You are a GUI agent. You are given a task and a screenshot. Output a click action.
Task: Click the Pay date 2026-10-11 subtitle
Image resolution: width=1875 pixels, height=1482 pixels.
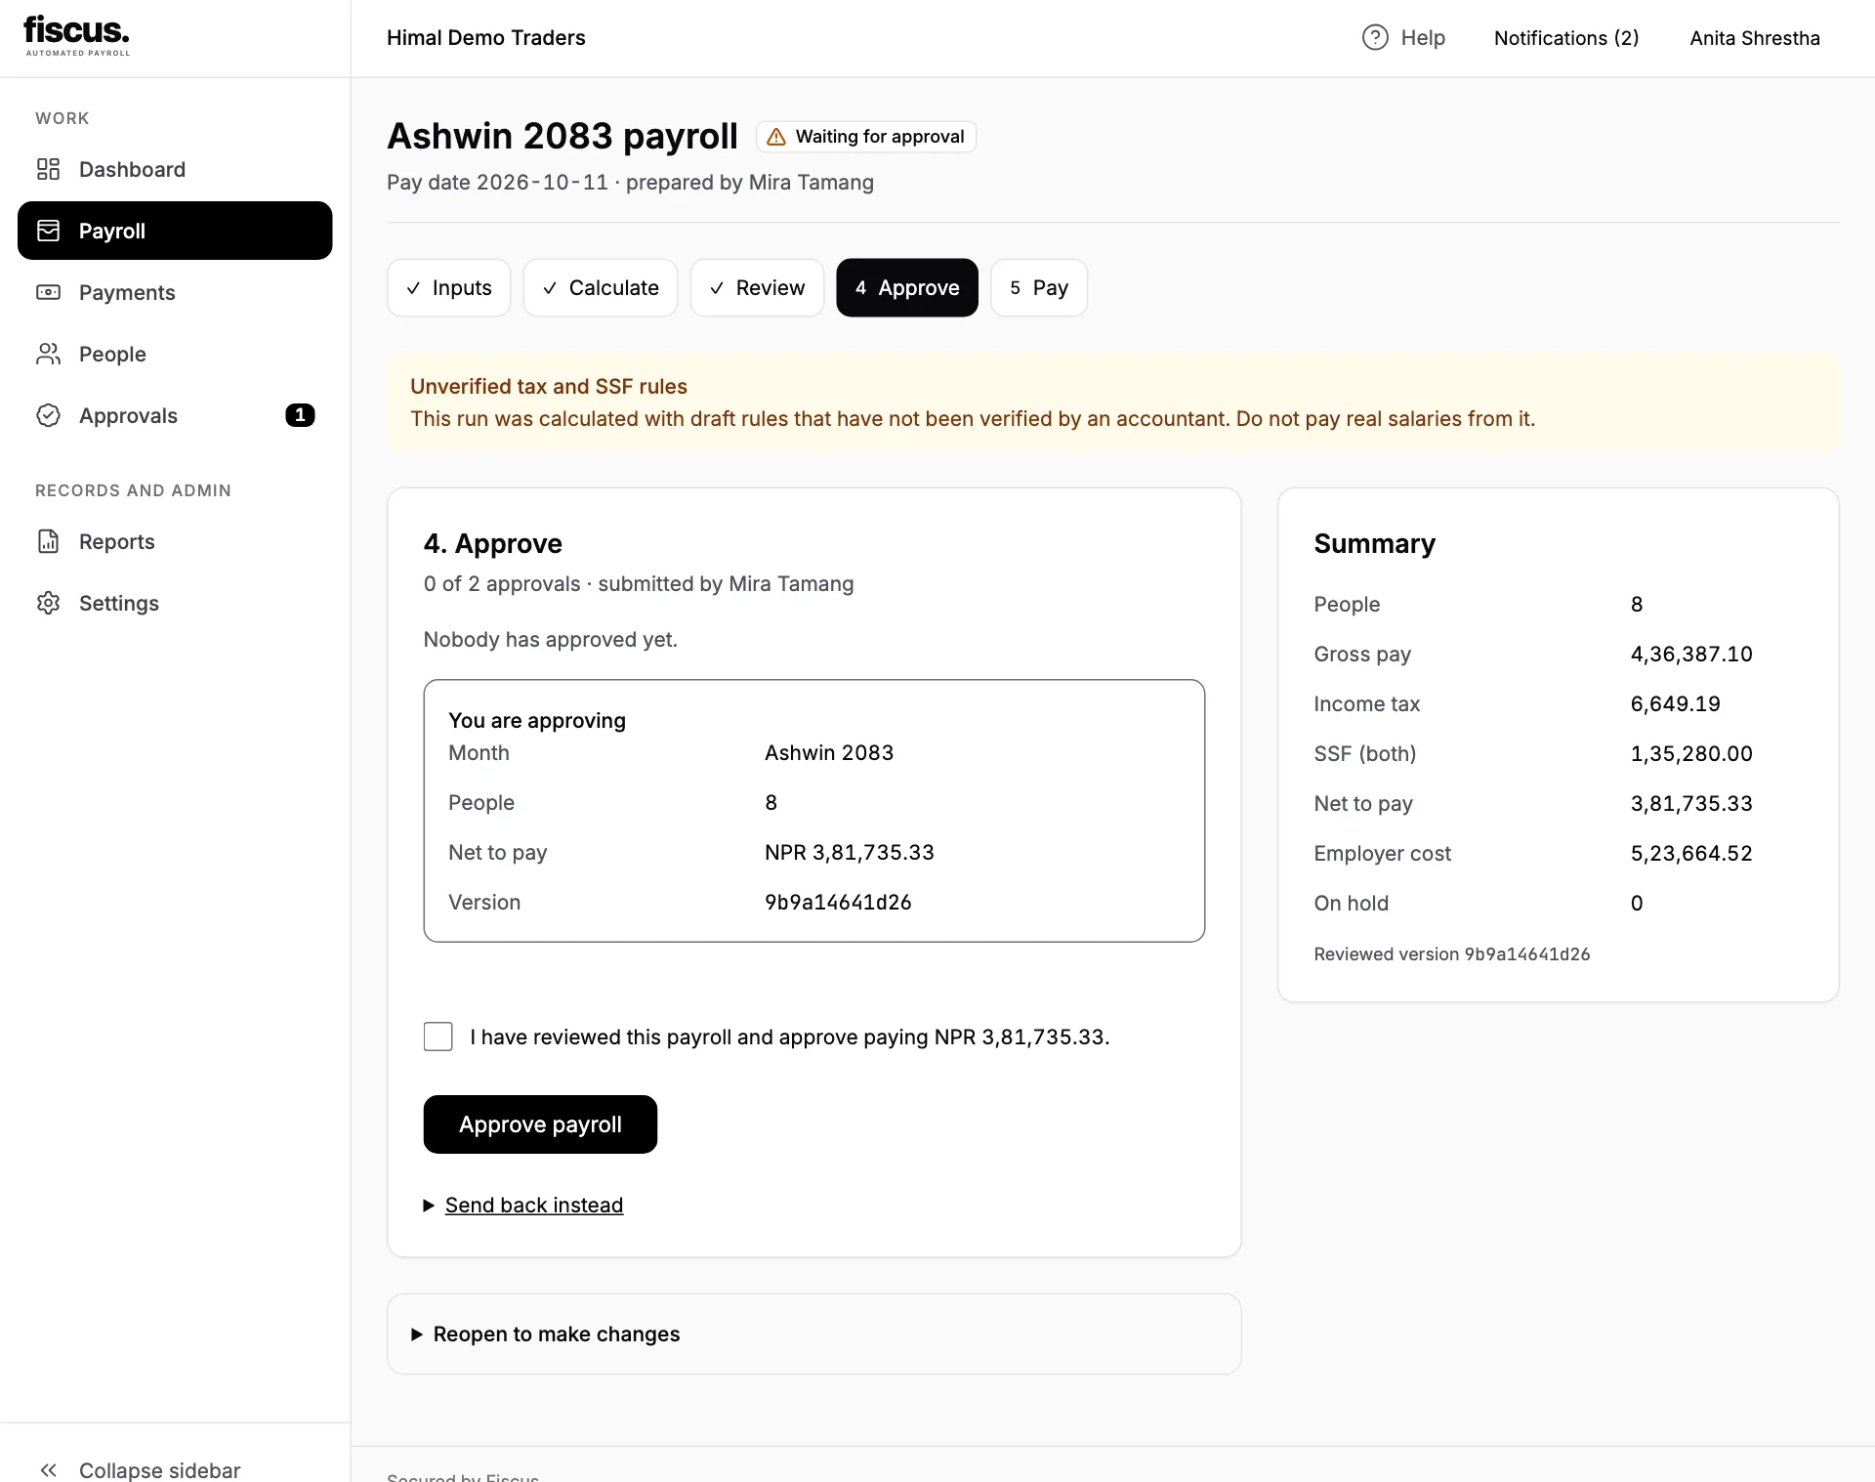coord(630,183)
